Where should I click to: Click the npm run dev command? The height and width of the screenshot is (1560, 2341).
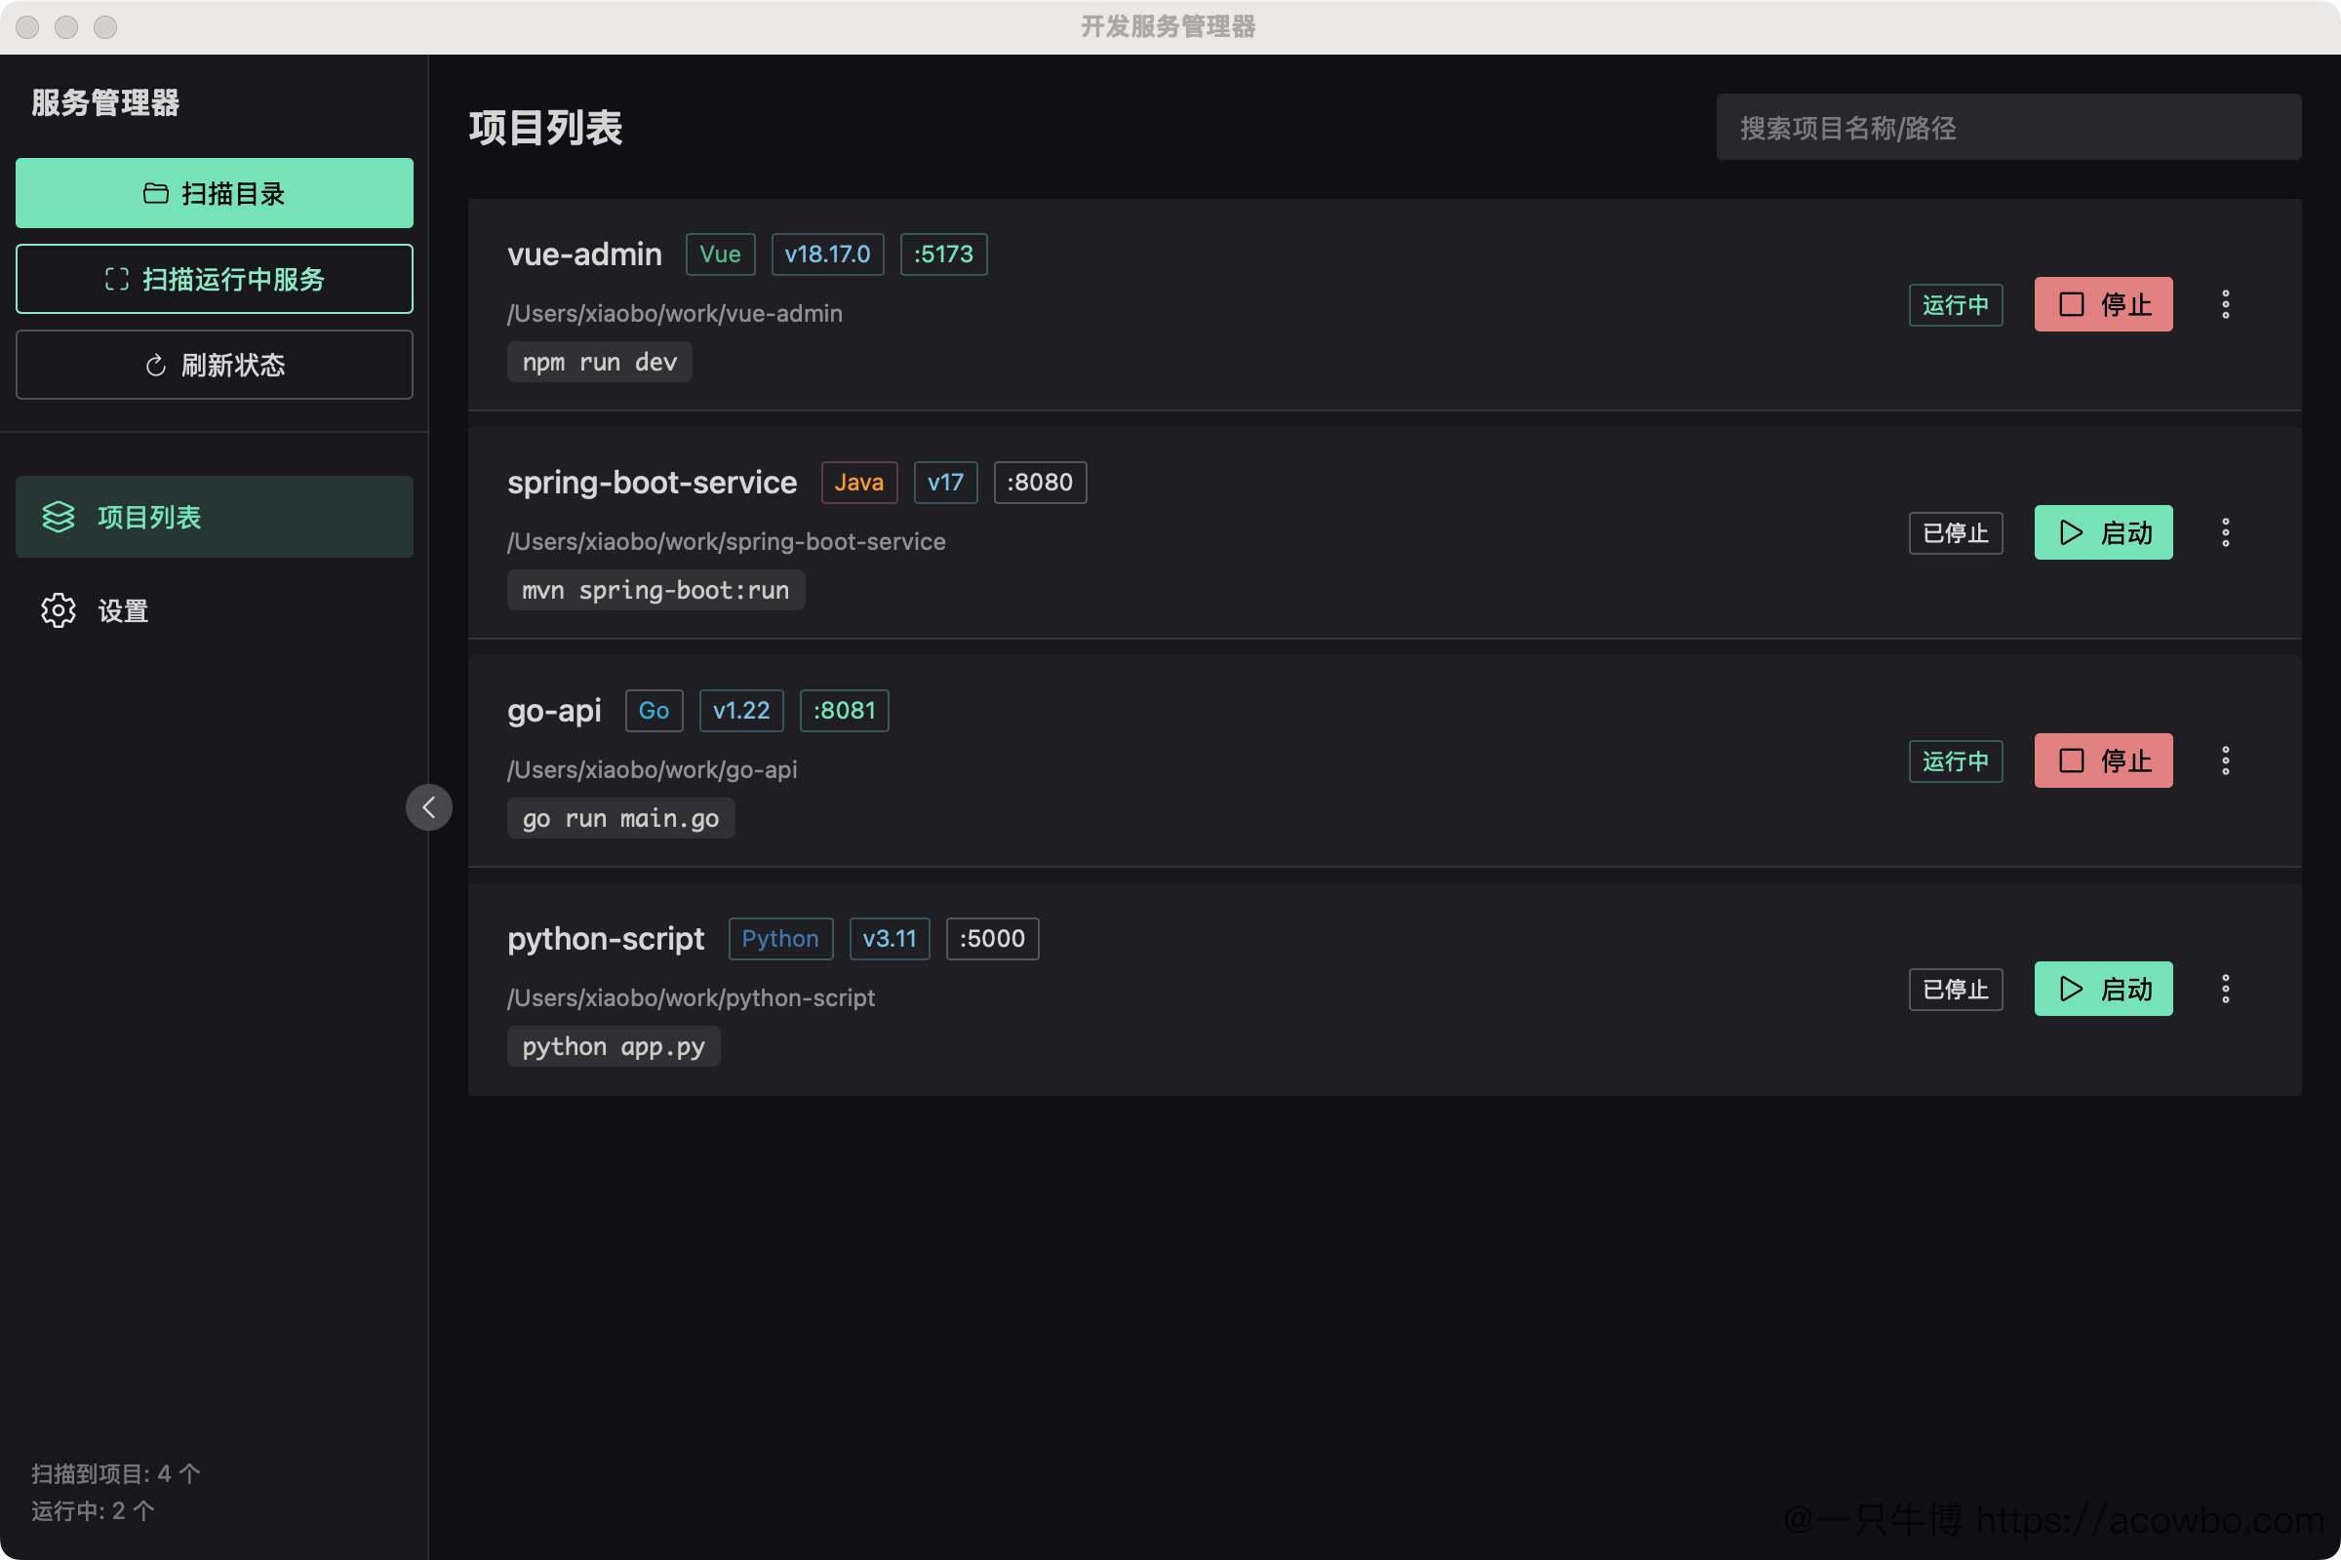[599, 362]
